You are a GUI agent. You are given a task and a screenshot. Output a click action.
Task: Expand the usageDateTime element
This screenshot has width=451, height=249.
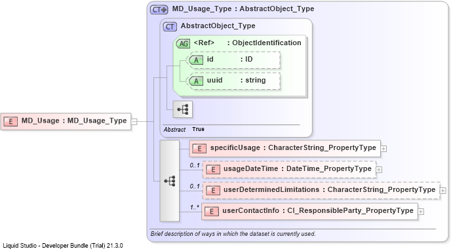tap(379, 170)
